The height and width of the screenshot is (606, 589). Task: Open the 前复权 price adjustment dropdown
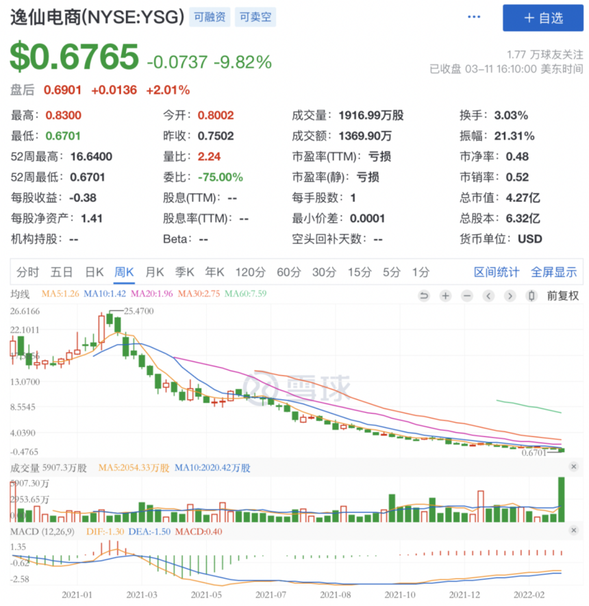point(563,296)
